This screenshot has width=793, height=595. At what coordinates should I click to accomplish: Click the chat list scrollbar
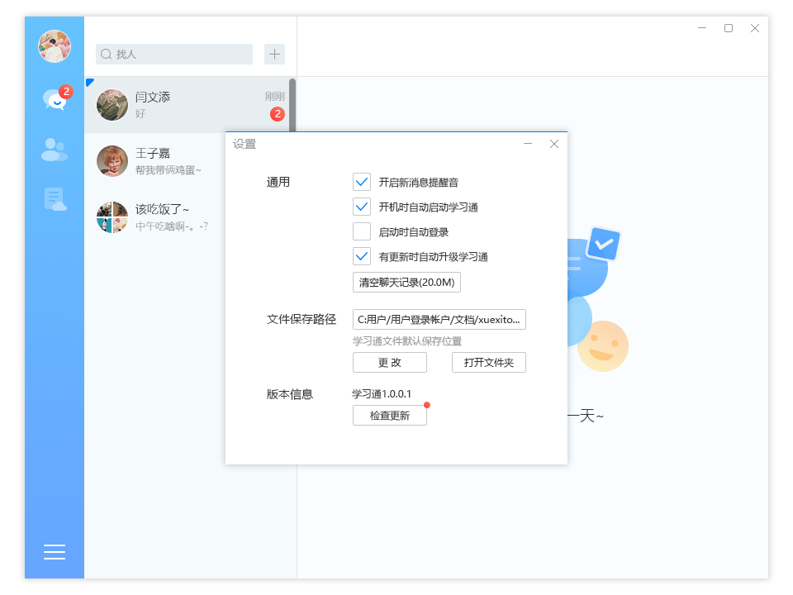coord(292,105)
